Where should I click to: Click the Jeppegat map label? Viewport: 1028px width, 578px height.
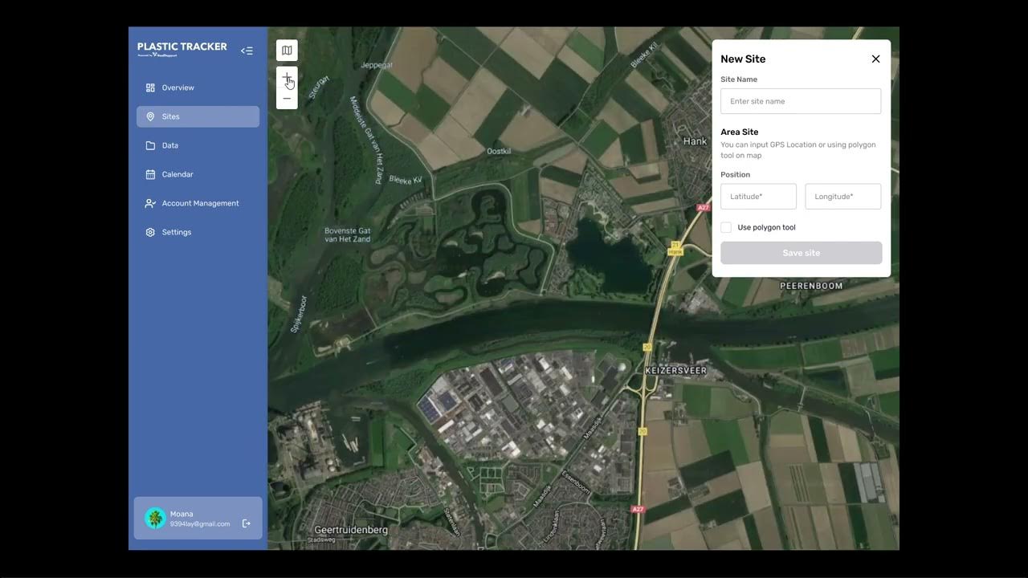[x=377, y=65]
